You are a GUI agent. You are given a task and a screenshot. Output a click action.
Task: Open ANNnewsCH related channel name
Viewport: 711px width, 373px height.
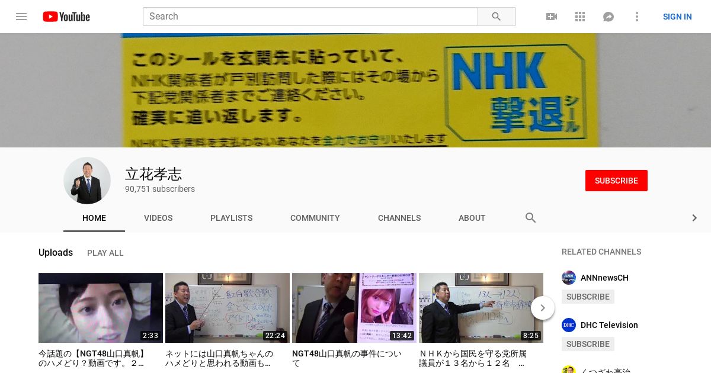click(604, 278)
